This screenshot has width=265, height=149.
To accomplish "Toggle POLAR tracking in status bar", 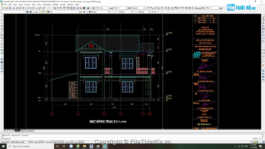I will click(48, 142).
